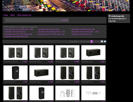Open the €649 subwoofer product image
Image resolution: width=133 pixels, height=102 pixels.
pos(93,52)
